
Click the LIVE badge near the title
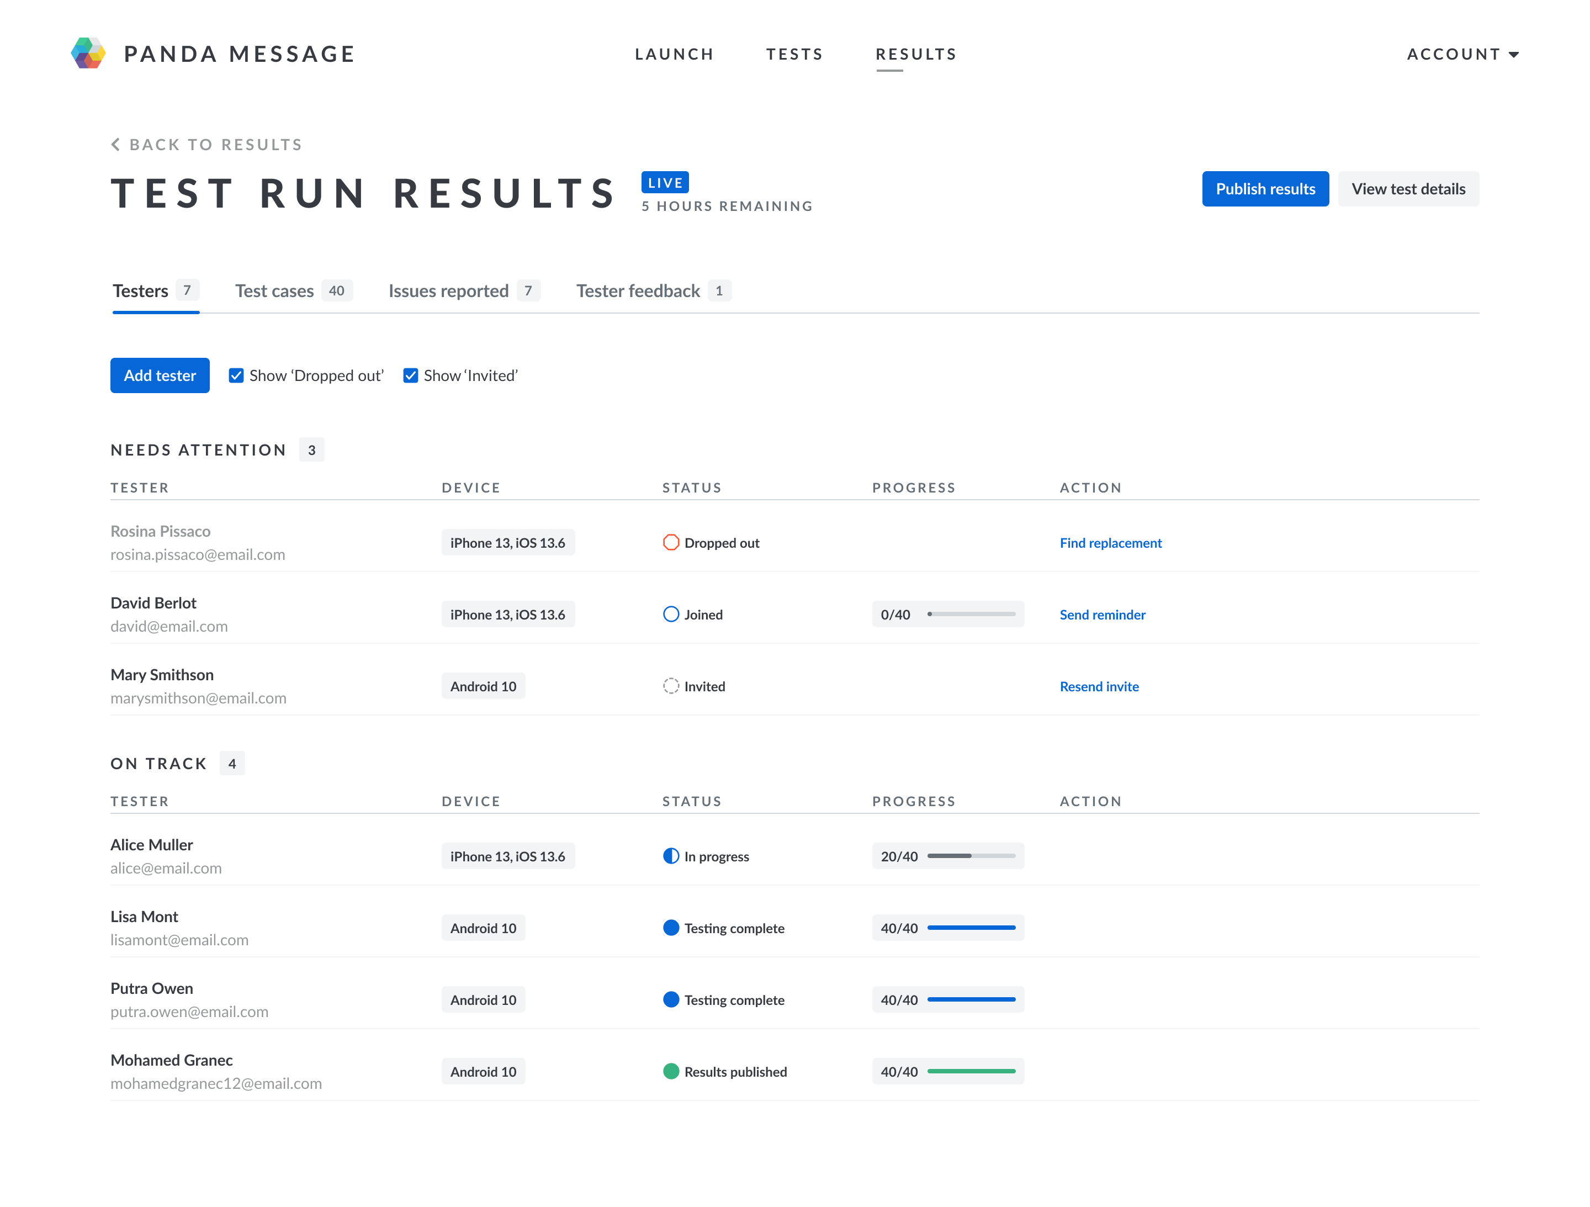coord(665,183)
